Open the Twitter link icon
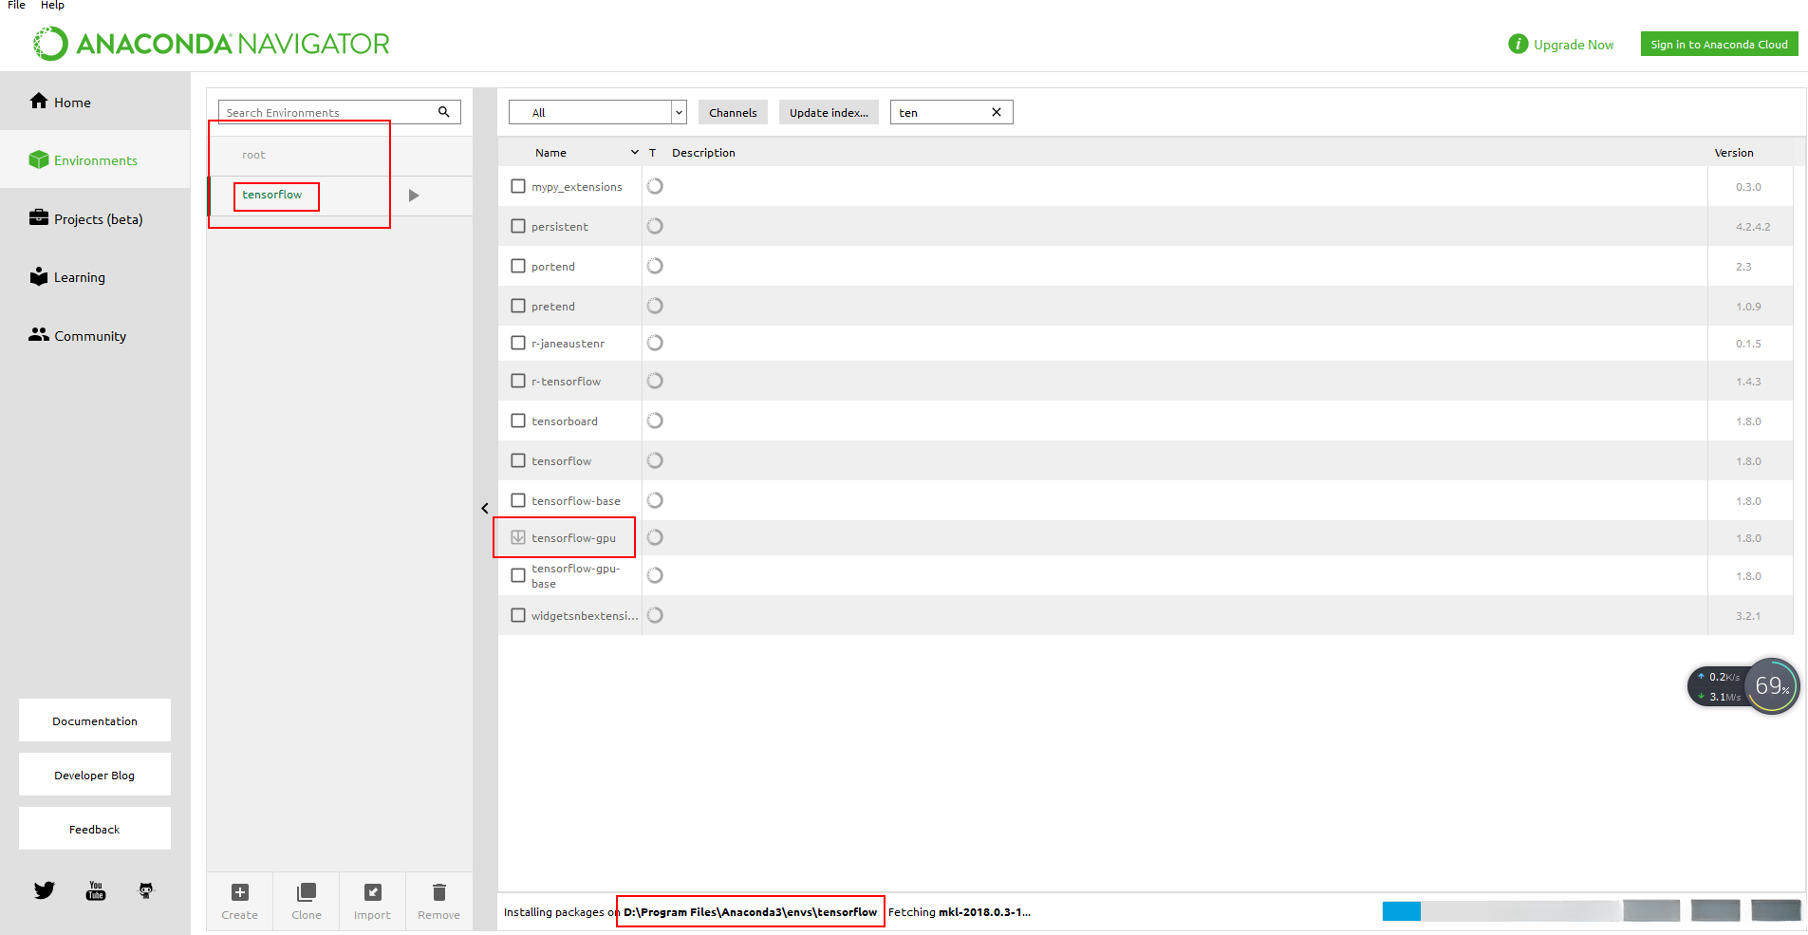 pos(45,890)
